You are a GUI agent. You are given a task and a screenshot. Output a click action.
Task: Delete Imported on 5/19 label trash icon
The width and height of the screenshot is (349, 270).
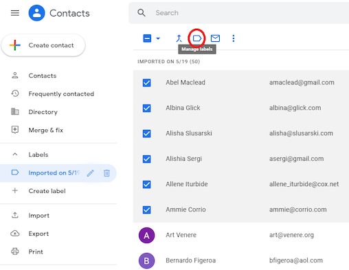click(x=106, y=173)
